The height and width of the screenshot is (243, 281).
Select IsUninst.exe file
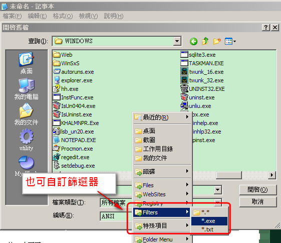pos(73,114)
